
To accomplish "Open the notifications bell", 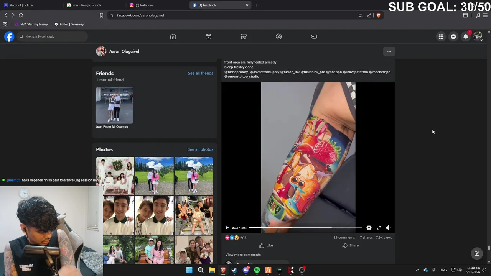I will point(466,36).
